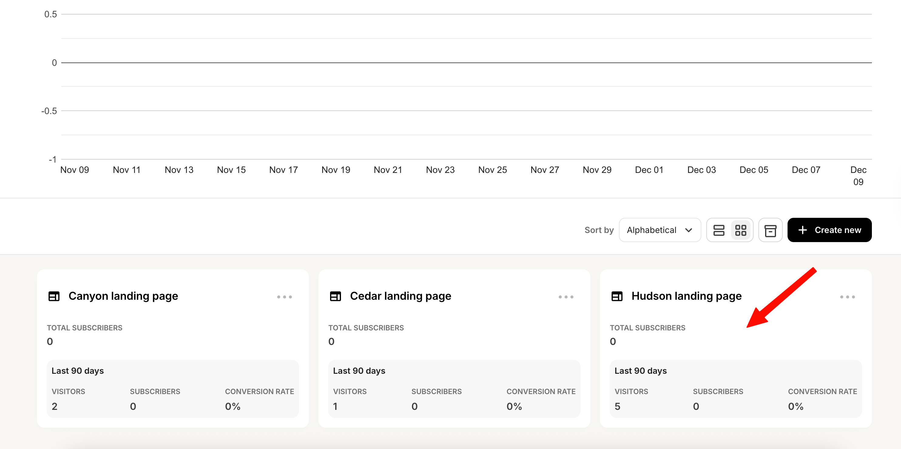901x449 pixels.
Task: Click Hudson landing page layout icon
Action: [617, 296]
